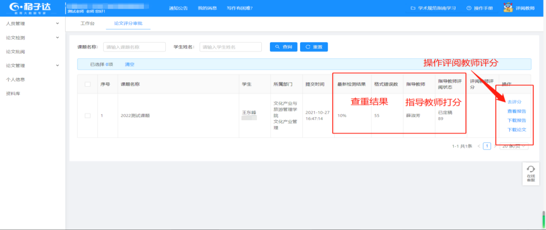Click the 清空 clear selection link
The image size is (546, 230).
[130, 64]
